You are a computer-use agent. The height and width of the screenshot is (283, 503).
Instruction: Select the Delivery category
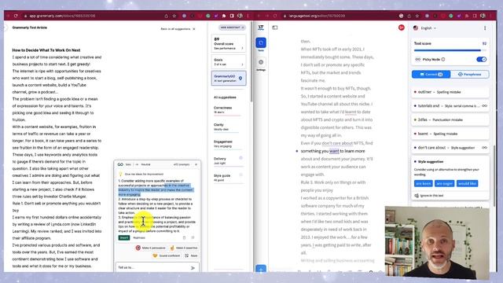(x=228, y=160)
